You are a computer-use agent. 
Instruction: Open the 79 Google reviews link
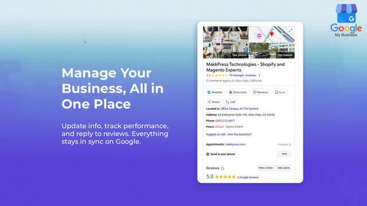242,75
